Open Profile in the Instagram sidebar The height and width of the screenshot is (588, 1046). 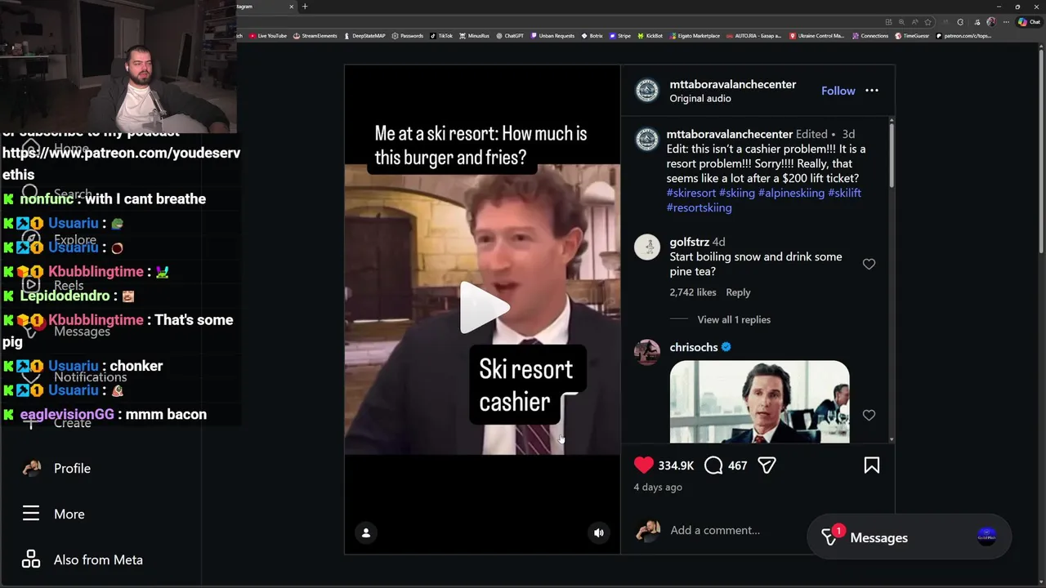pyautogui.click(x=56, y=468)
